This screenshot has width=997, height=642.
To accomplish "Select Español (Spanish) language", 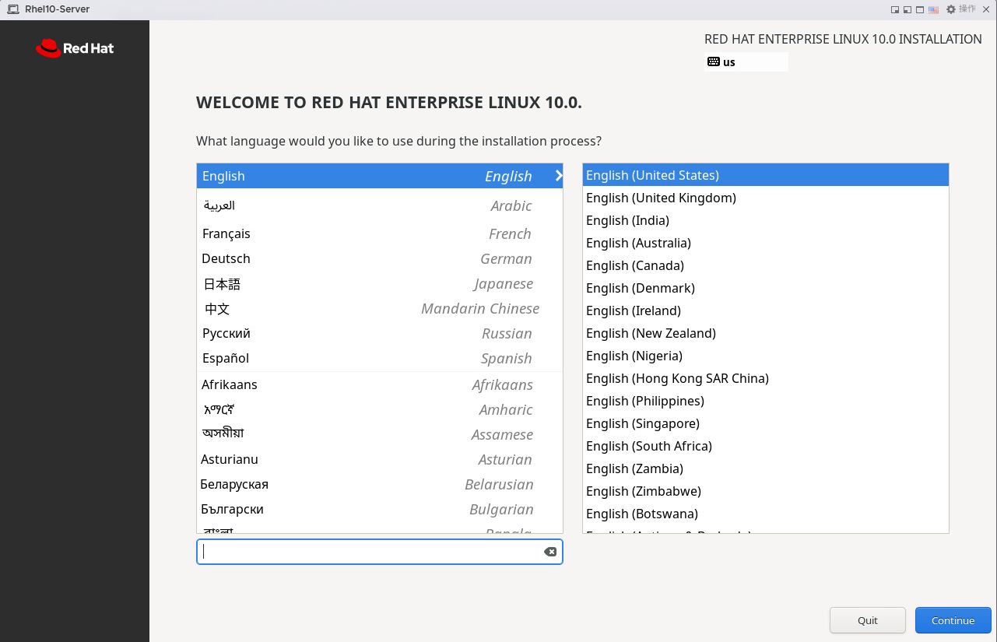I will (x=226, y=358).
